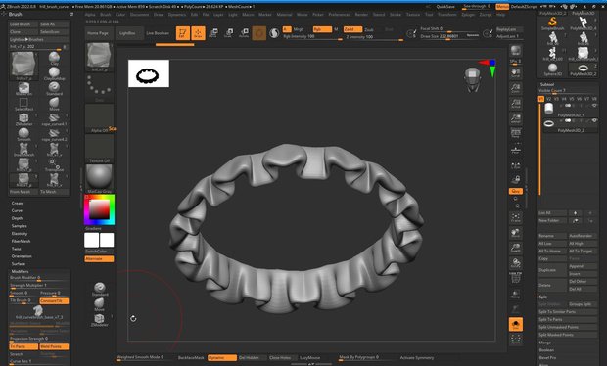Toggle the Dynamic button in bottom bar
This screenshot has height=366, width=607.
point(222,358)
